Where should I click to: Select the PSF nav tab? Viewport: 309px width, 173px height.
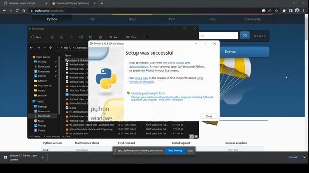click(92, 19)
